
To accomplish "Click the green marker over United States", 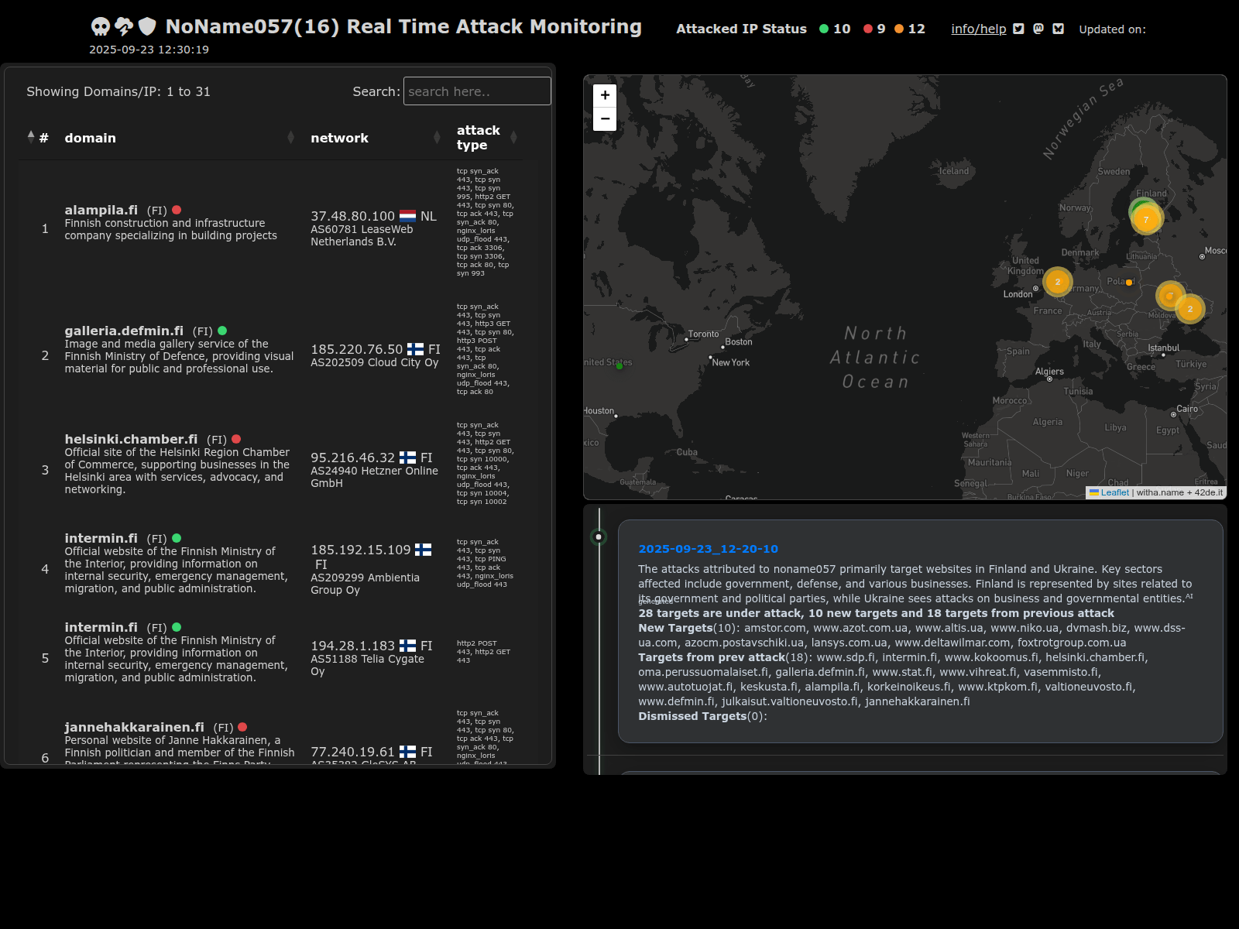I will coord(619,366).
